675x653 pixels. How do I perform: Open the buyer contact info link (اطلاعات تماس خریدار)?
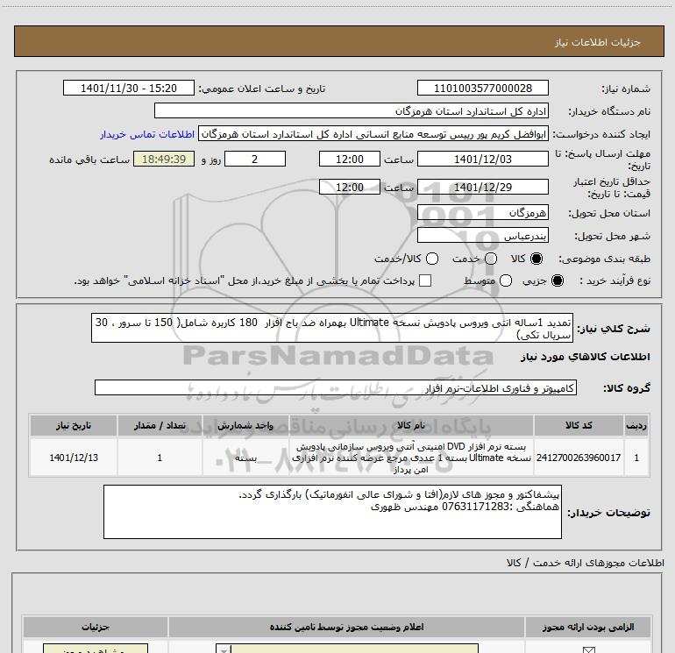pyautogui.click(x=147, y=134)
